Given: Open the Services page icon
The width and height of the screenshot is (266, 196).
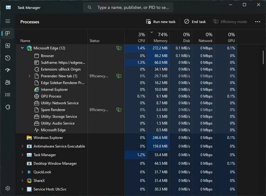Looking at the screenshot, I should tap(8, 107).
